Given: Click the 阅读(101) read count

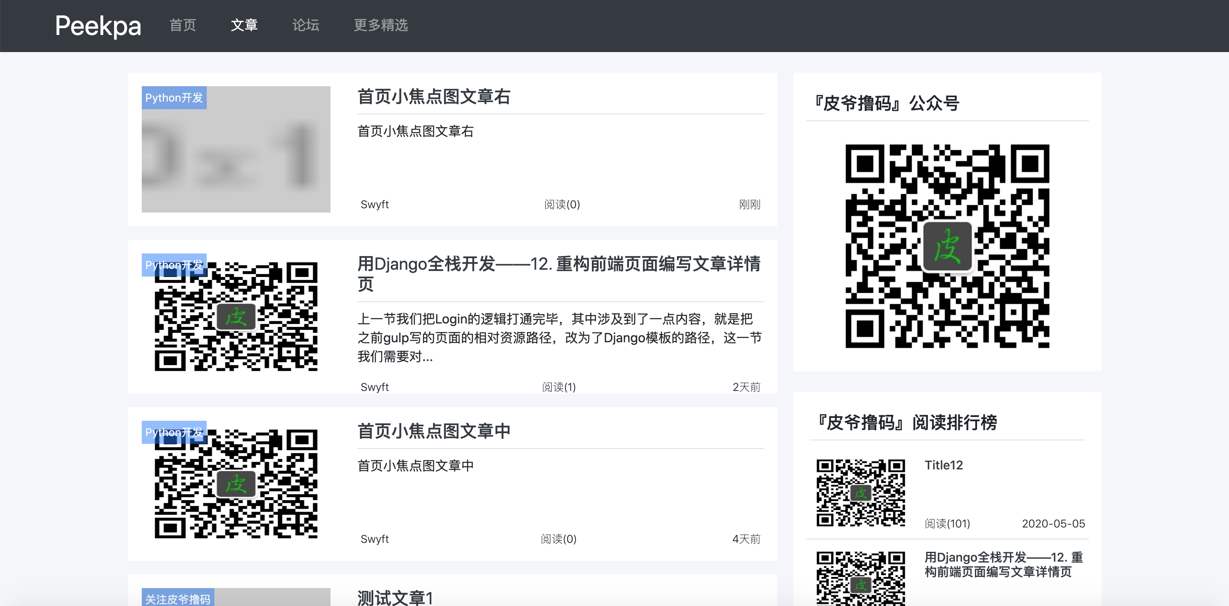Looking at the screenshot, I should pos(947,524).
